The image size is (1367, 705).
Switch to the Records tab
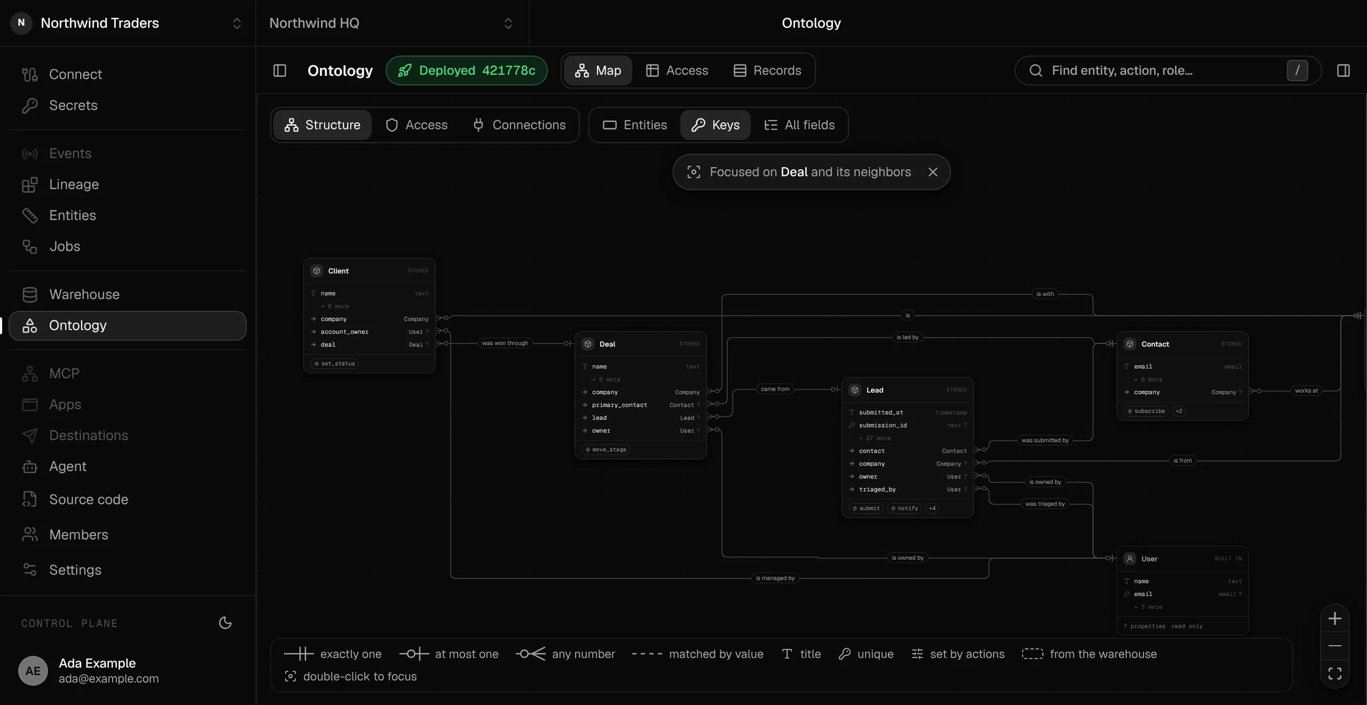pyautogui.click(x=767, y=70)
